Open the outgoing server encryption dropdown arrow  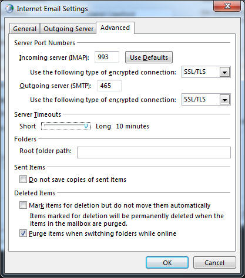click(224, 100)
